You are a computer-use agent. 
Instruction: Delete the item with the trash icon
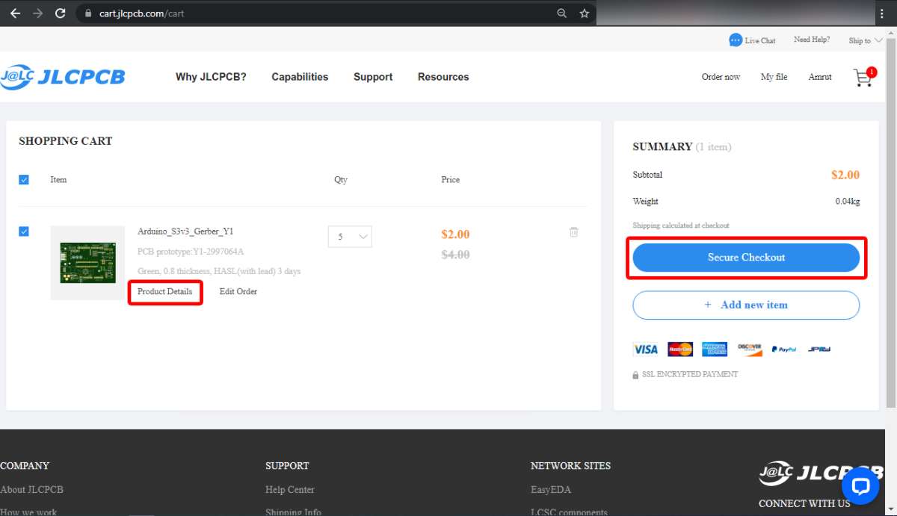(x=574, y=232)
